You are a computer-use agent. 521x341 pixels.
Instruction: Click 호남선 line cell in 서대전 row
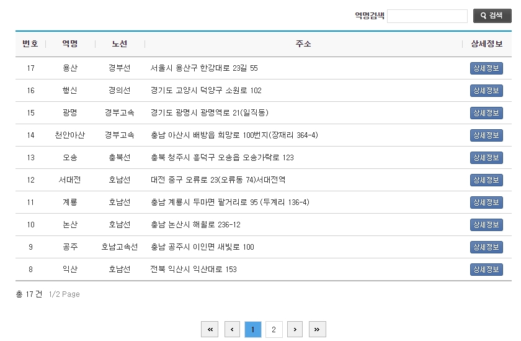(x=120, y=180)
